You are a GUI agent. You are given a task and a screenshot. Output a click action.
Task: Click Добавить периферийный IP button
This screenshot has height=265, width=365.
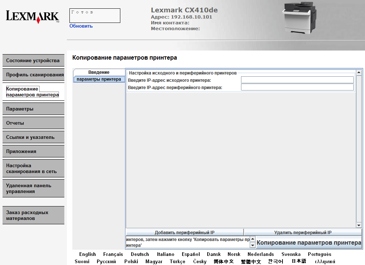pos(185,232)
